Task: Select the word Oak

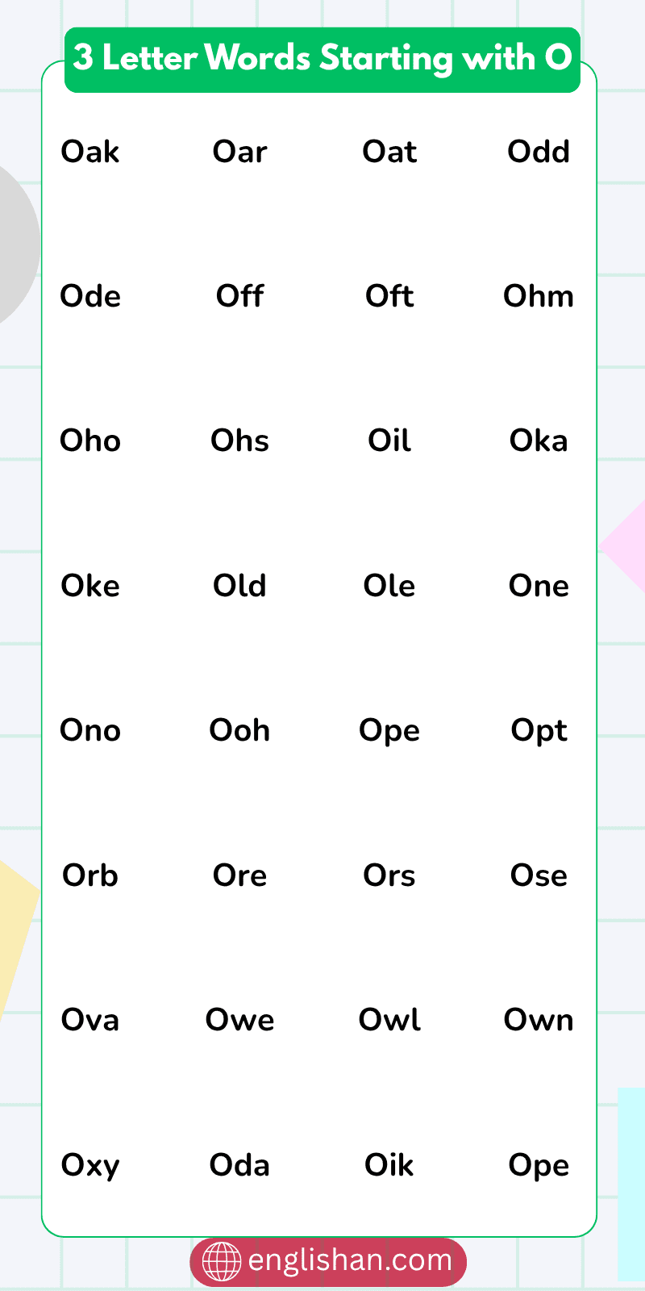Action: click(90, 152)
